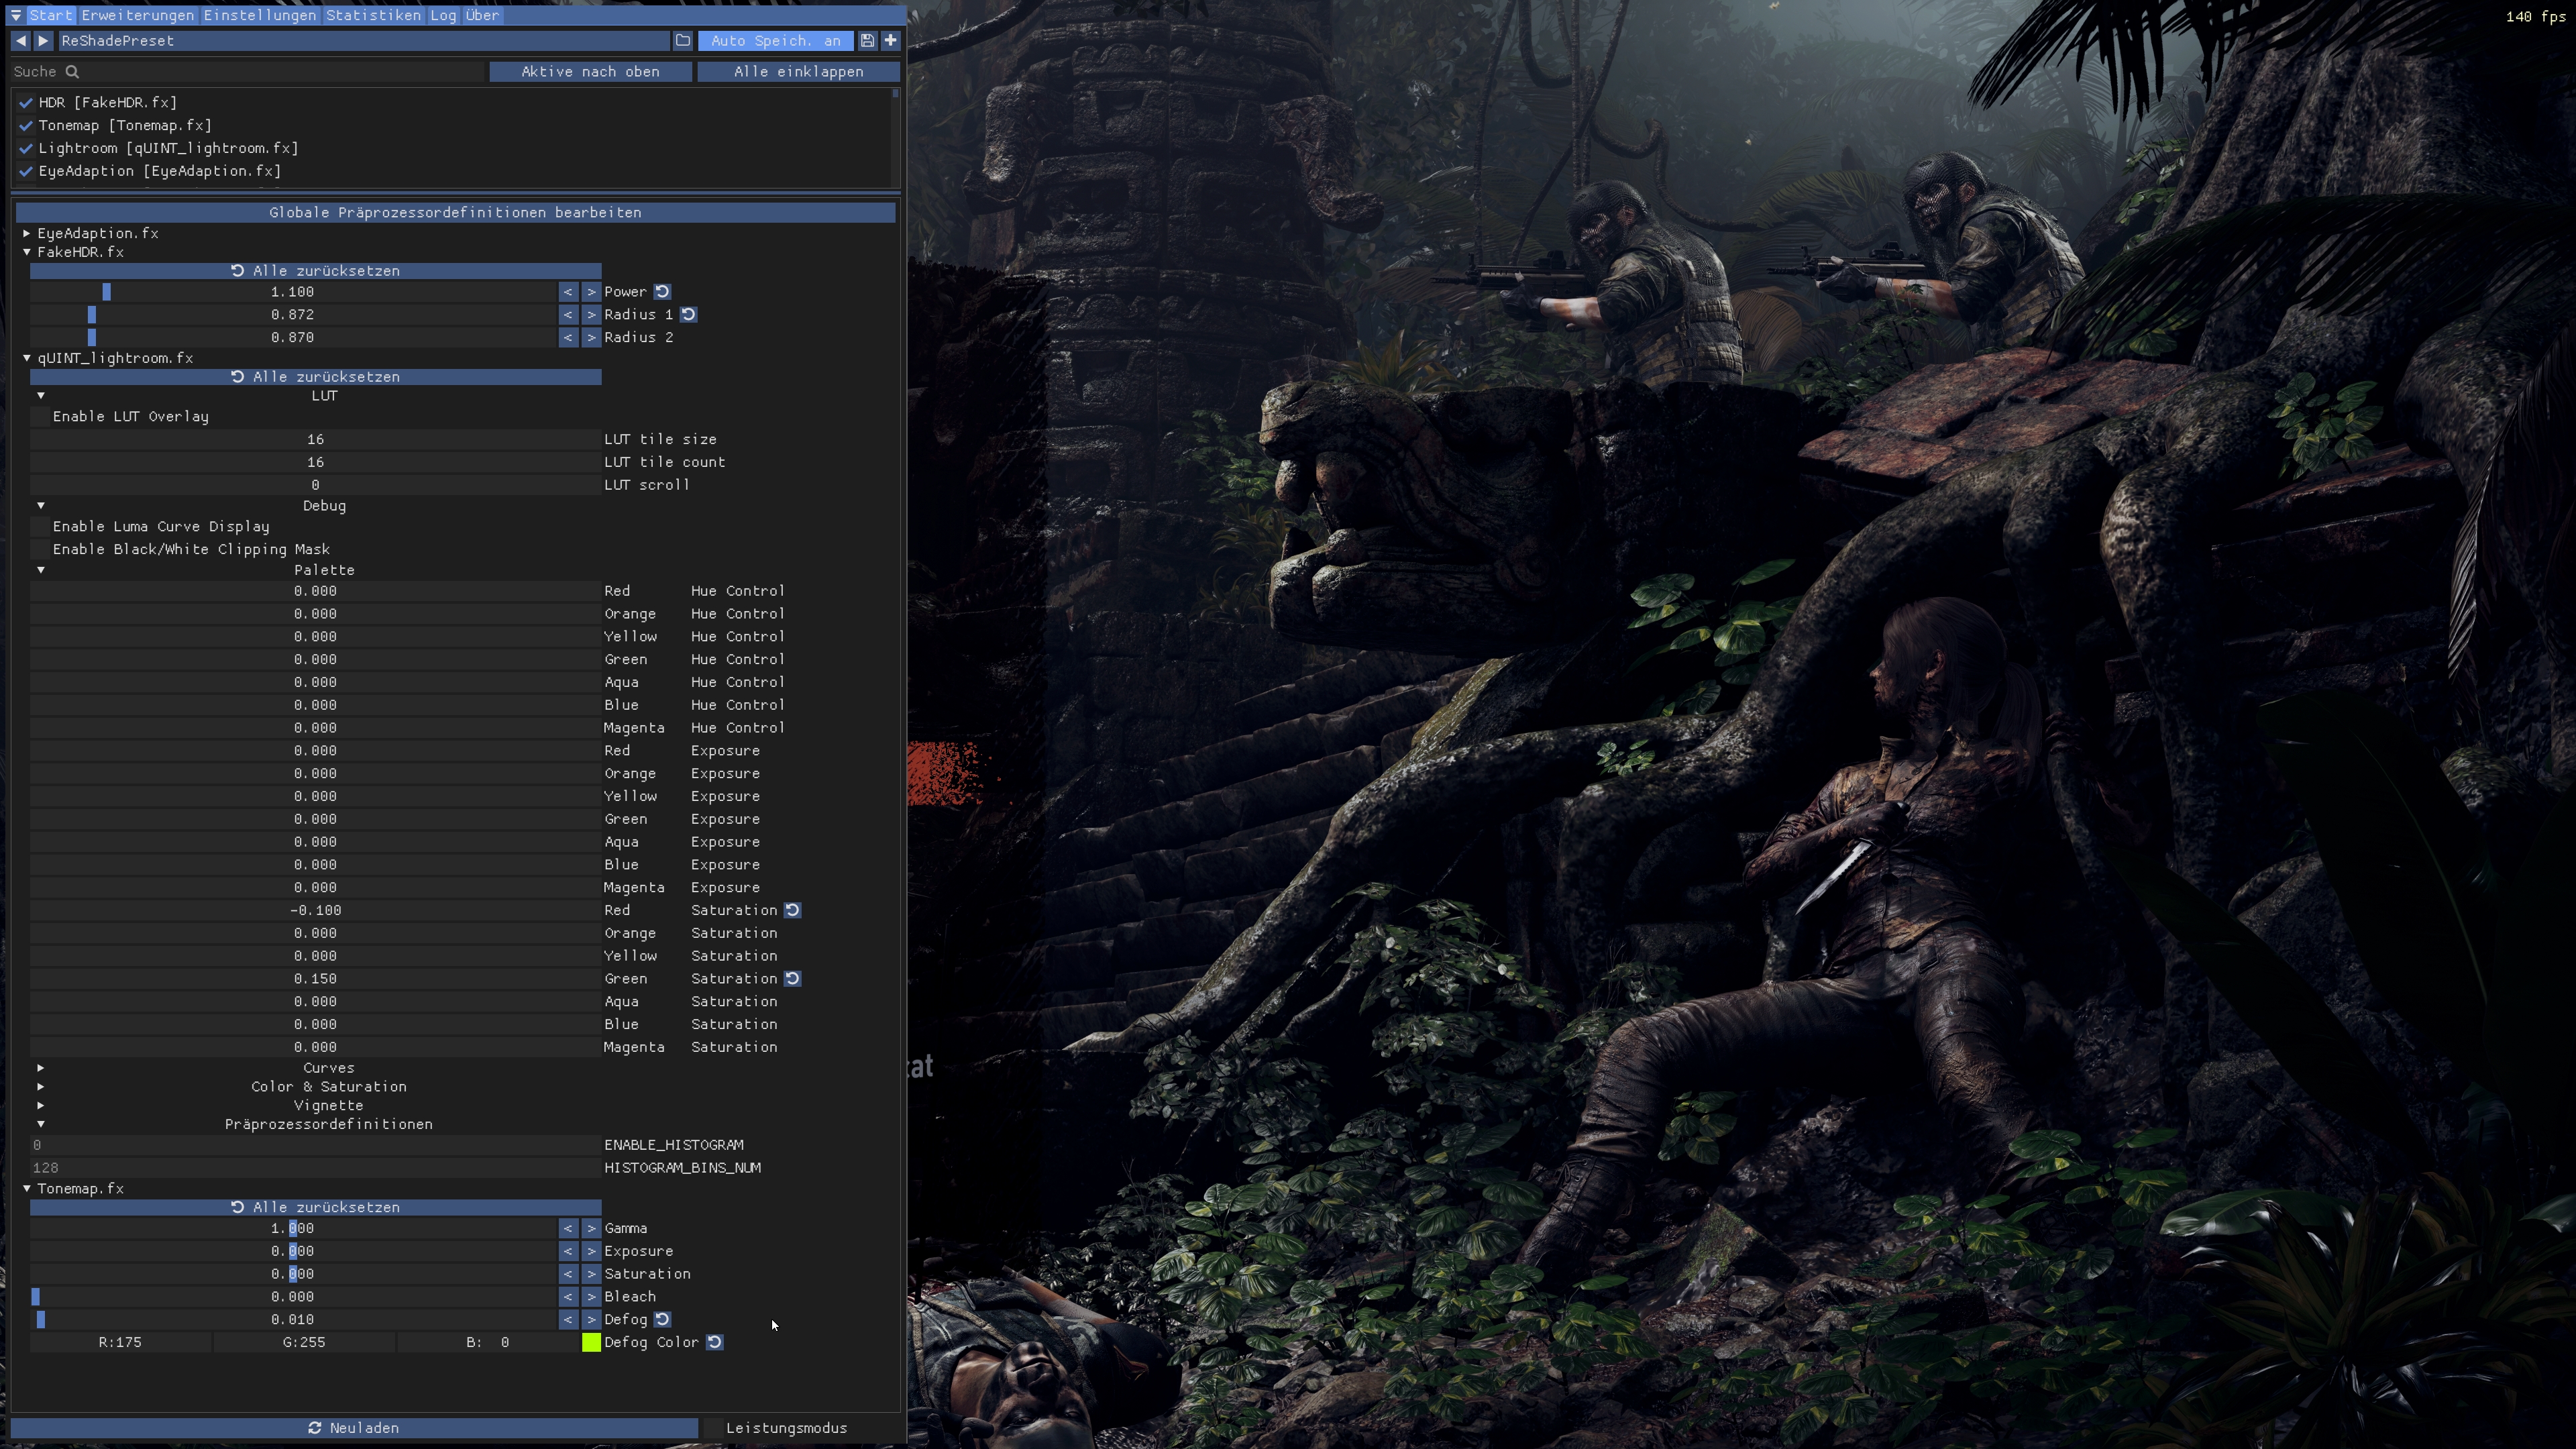Click the Neuladen button
The height and width of the screenshot is (1449, 2576).
pyautogui.click(x=354, y=1428)
